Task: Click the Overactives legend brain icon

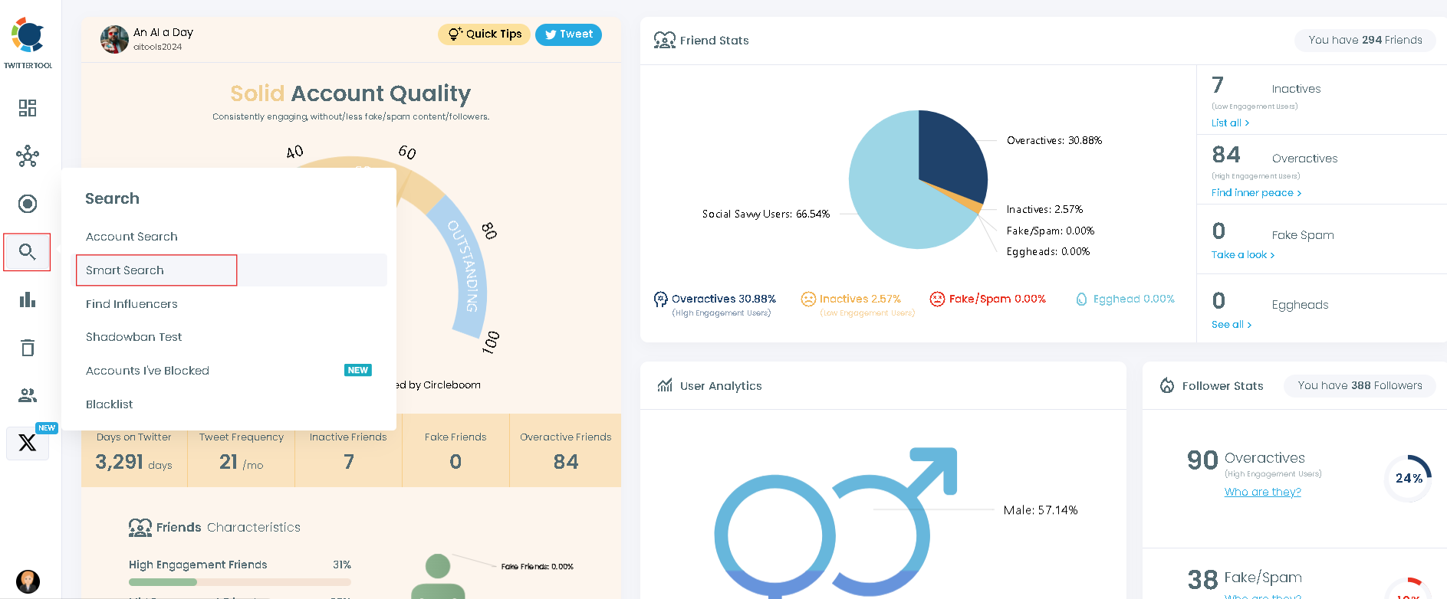Action: [x=660, y=299]
